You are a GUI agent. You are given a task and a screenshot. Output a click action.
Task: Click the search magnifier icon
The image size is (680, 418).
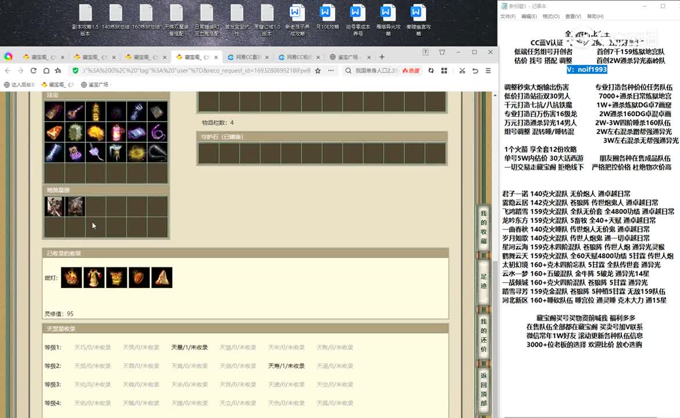348,71
